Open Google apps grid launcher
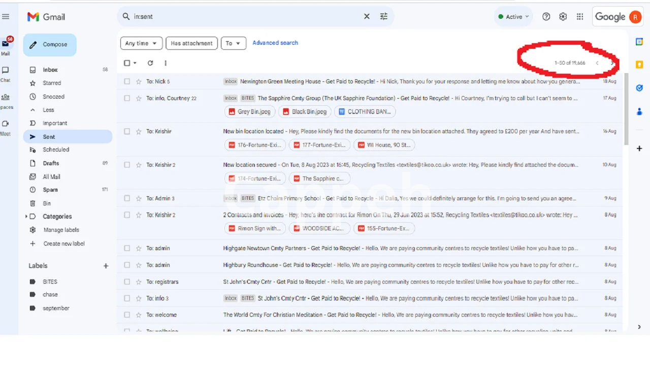This screenshot has height=391, width=650. [580, 17]
